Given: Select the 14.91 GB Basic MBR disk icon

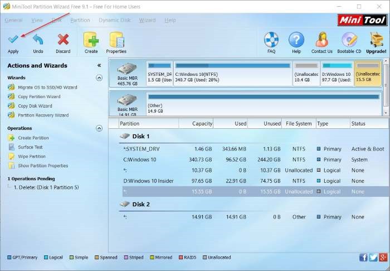Looking at the screenshot, I should [127, 100].
